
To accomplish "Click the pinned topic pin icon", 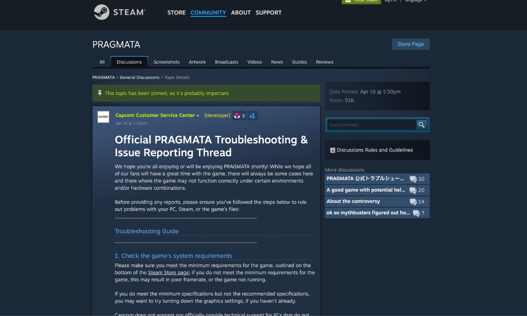I will coord(100,93).
